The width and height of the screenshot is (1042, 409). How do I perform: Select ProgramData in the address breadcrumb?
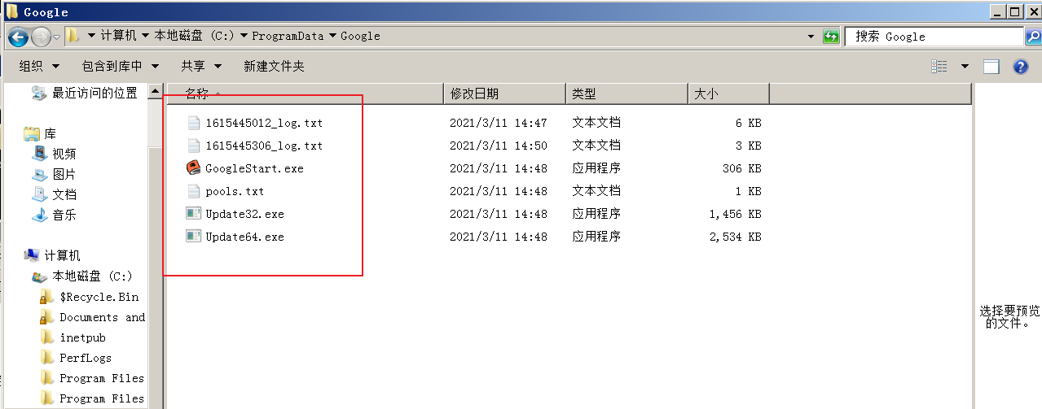pyautogui.click(x=288, y=36)
